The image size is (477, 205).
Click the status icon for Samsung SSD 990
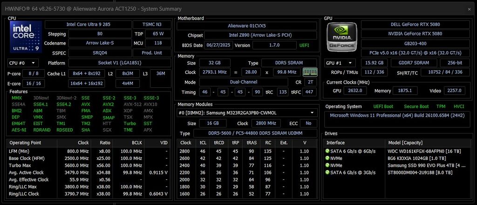point(327,165)
